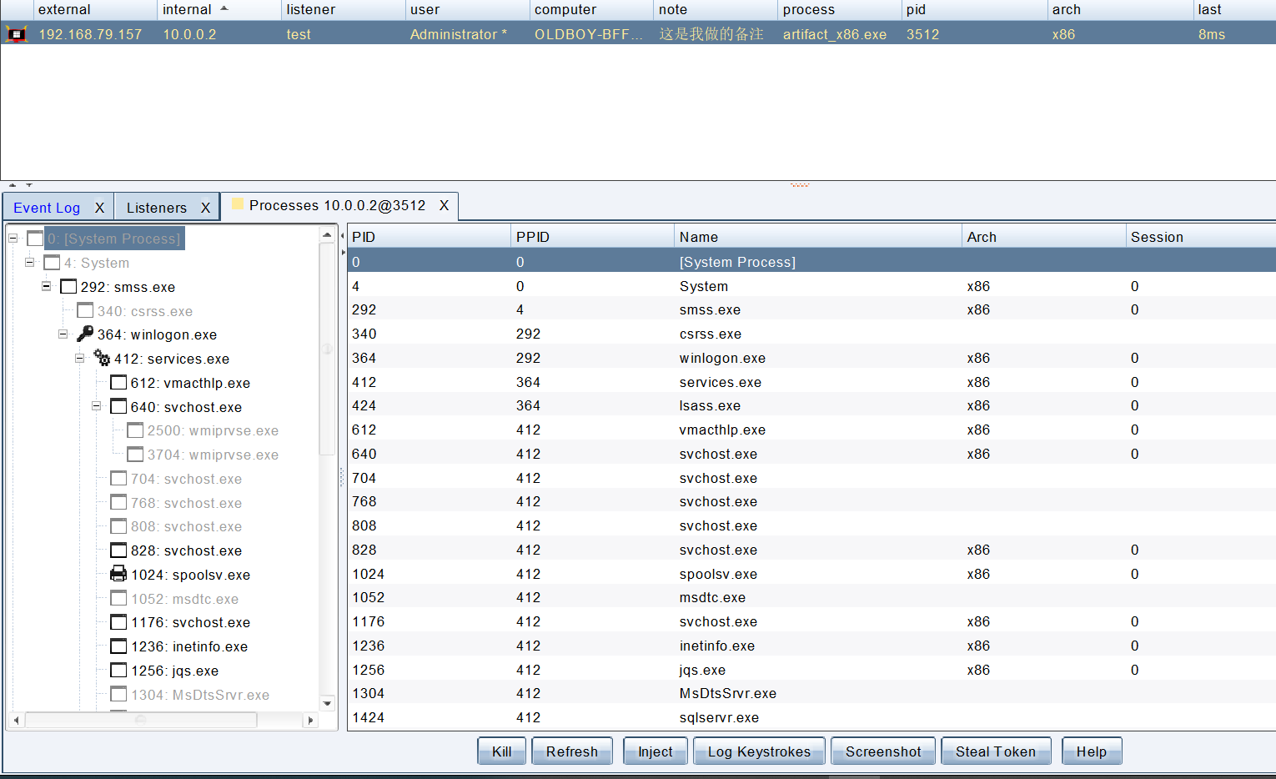Select 1304: MsDtsSrvr.exe in process tree
Viewport: 1276px width, 779px height.
199,695
